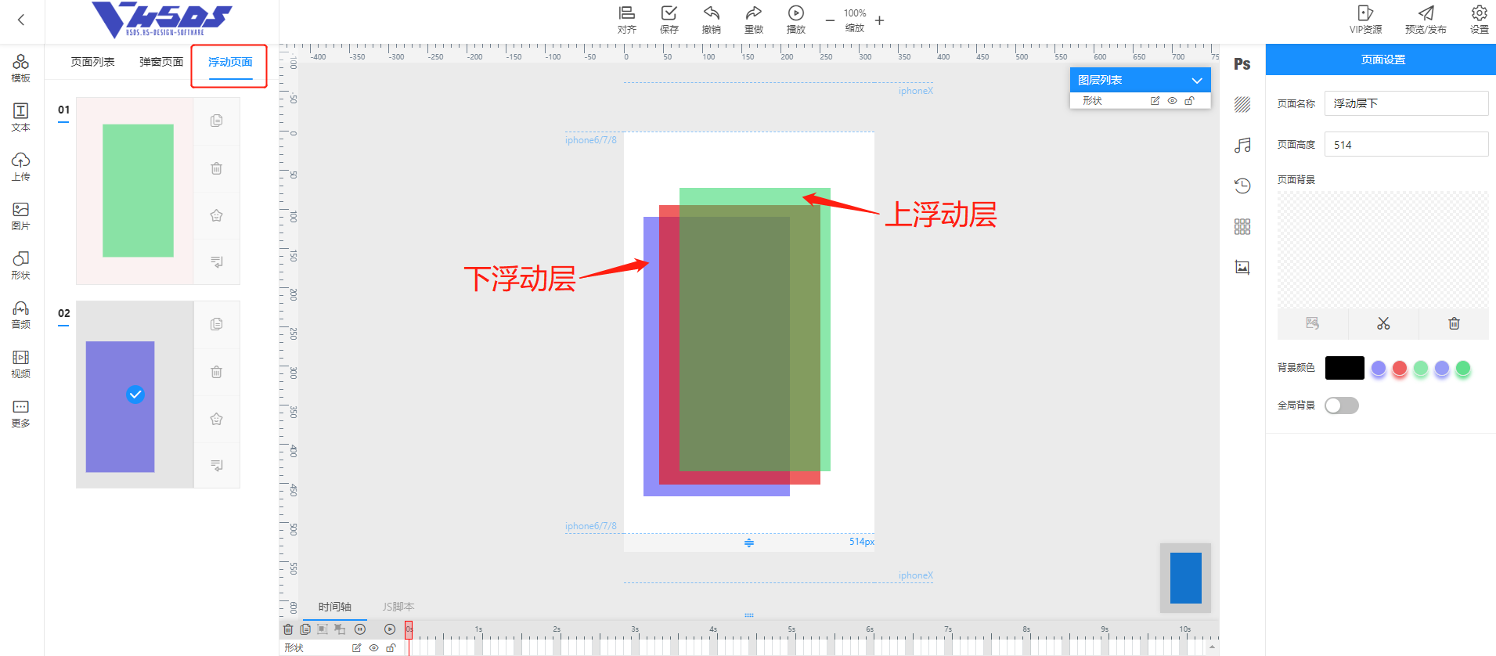
Task: Rename the 形状 layer in 图层列表 panel
Action: click(1155, 101)
